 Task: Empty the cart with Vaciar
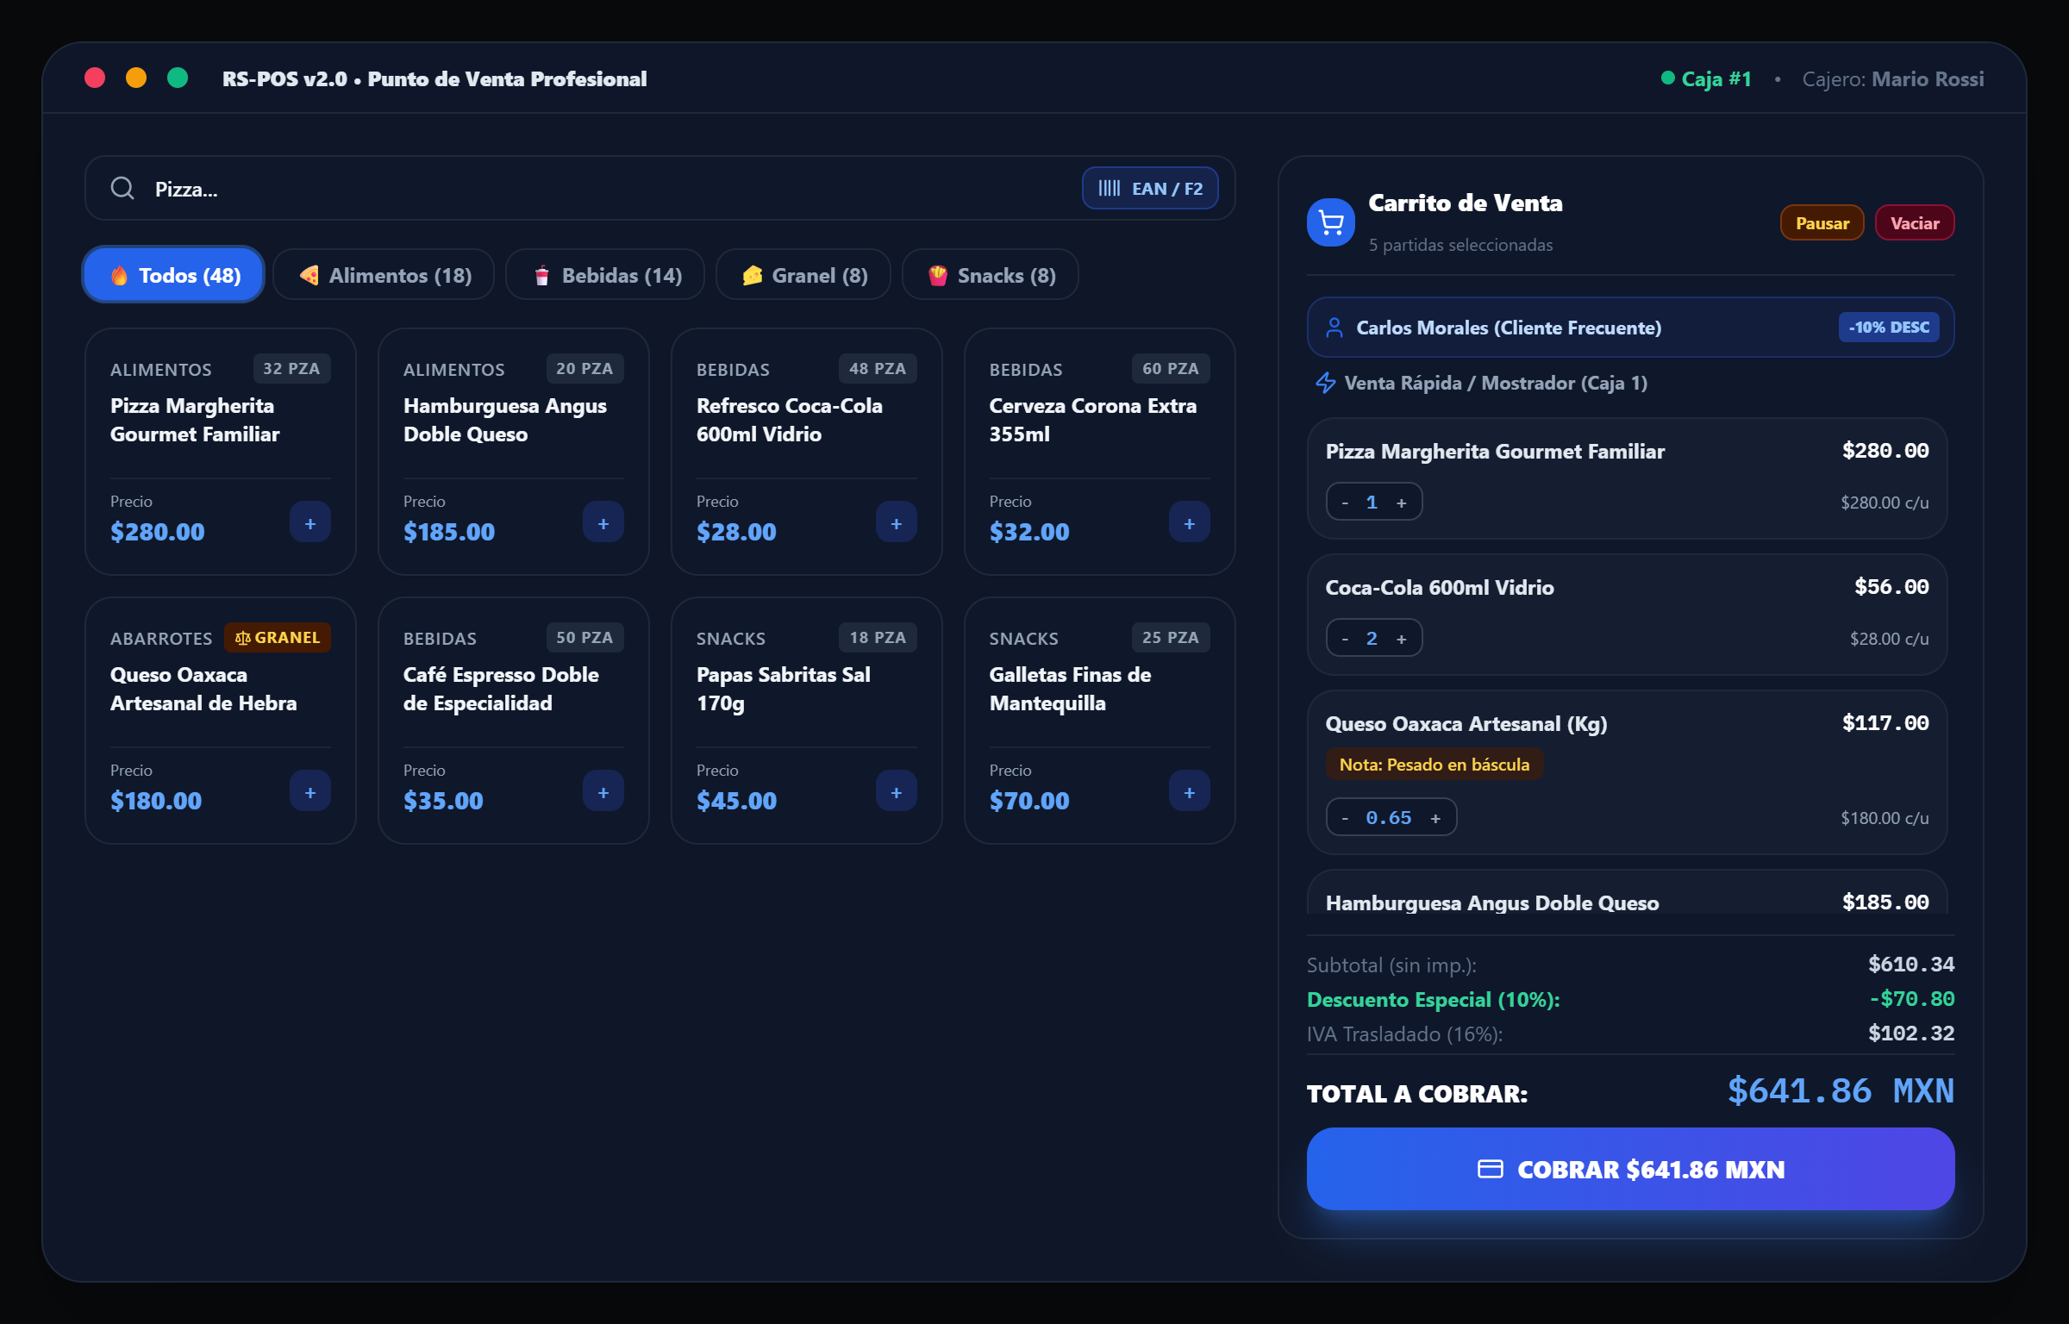coord(1915,223)
